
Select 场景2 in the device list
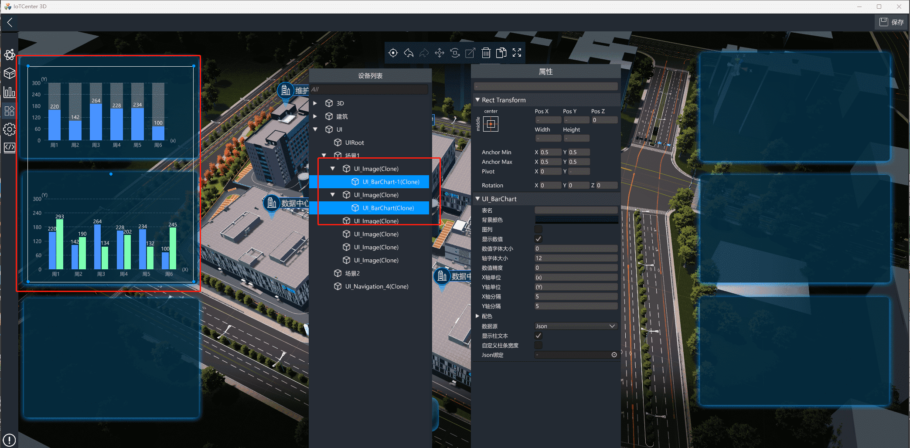pyautogui.click(x=352, y=273)
